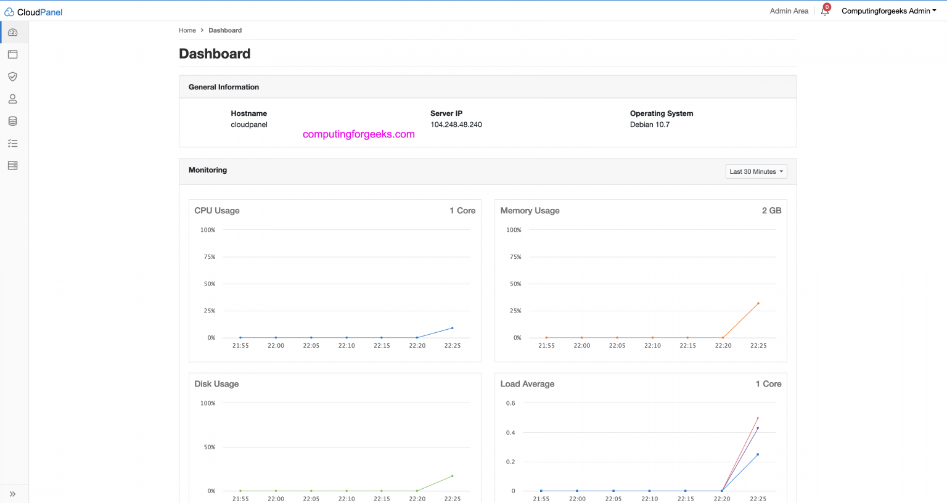The width and height of the screenshot is (947, 503).
Task: Open the Dashboard via the gauge icon
Action: (12, 32)
